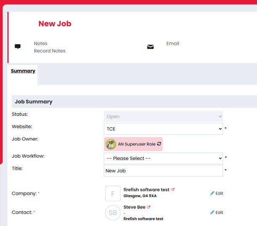Click the AN Superuser Role owner badge

click(x=133, y=144)
